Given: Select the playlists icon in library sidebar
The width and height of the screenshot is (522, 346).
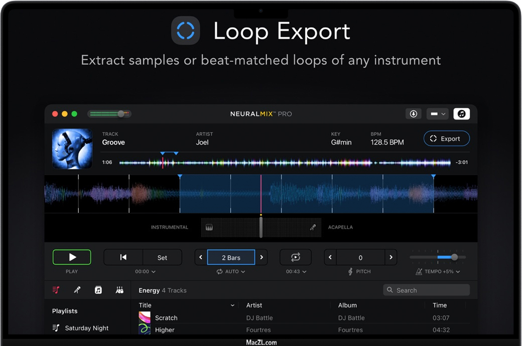Looking at the screenshot, I should pos(56,290).
